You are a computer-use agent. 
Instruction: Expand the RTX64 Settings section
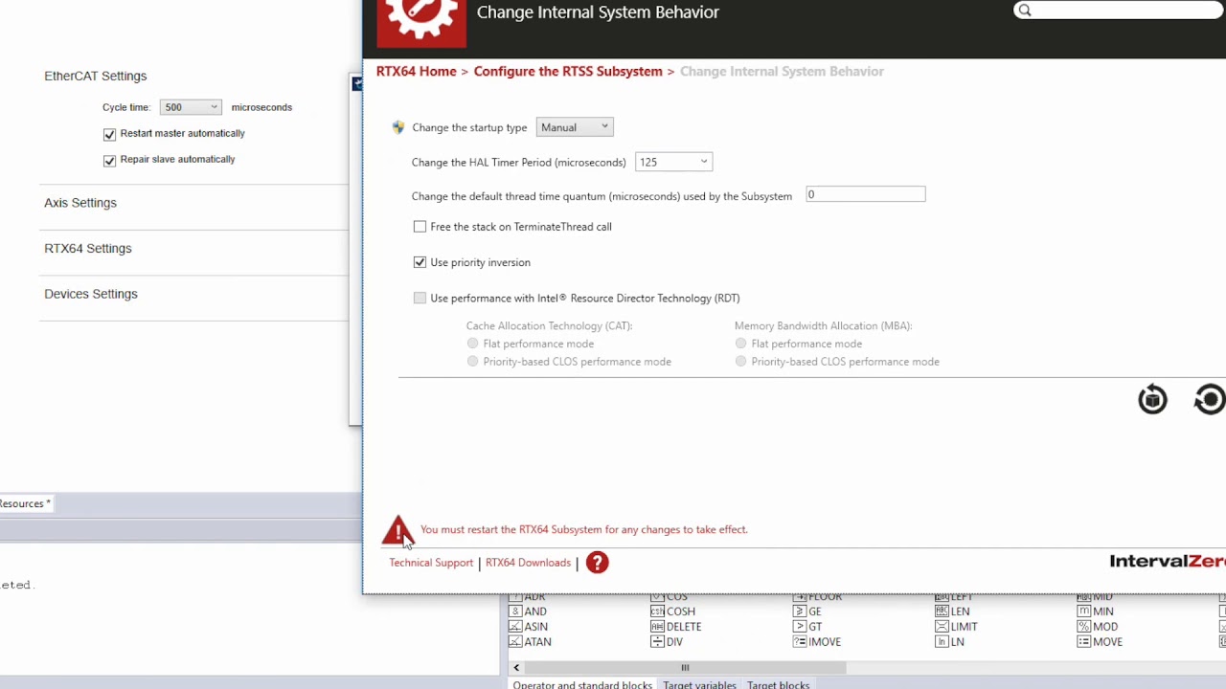coord(88,249)
